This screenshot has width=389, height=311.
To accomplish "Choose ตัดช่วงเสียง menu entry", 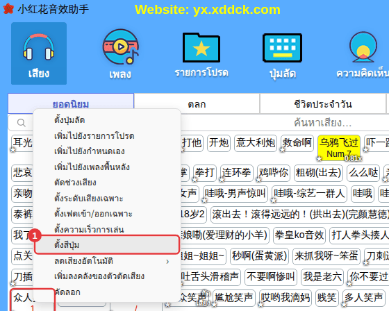I will [107, 183].
